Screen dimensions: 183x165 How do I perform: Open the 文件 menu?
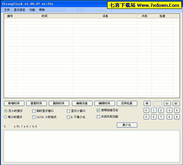(x=7, y=10)
